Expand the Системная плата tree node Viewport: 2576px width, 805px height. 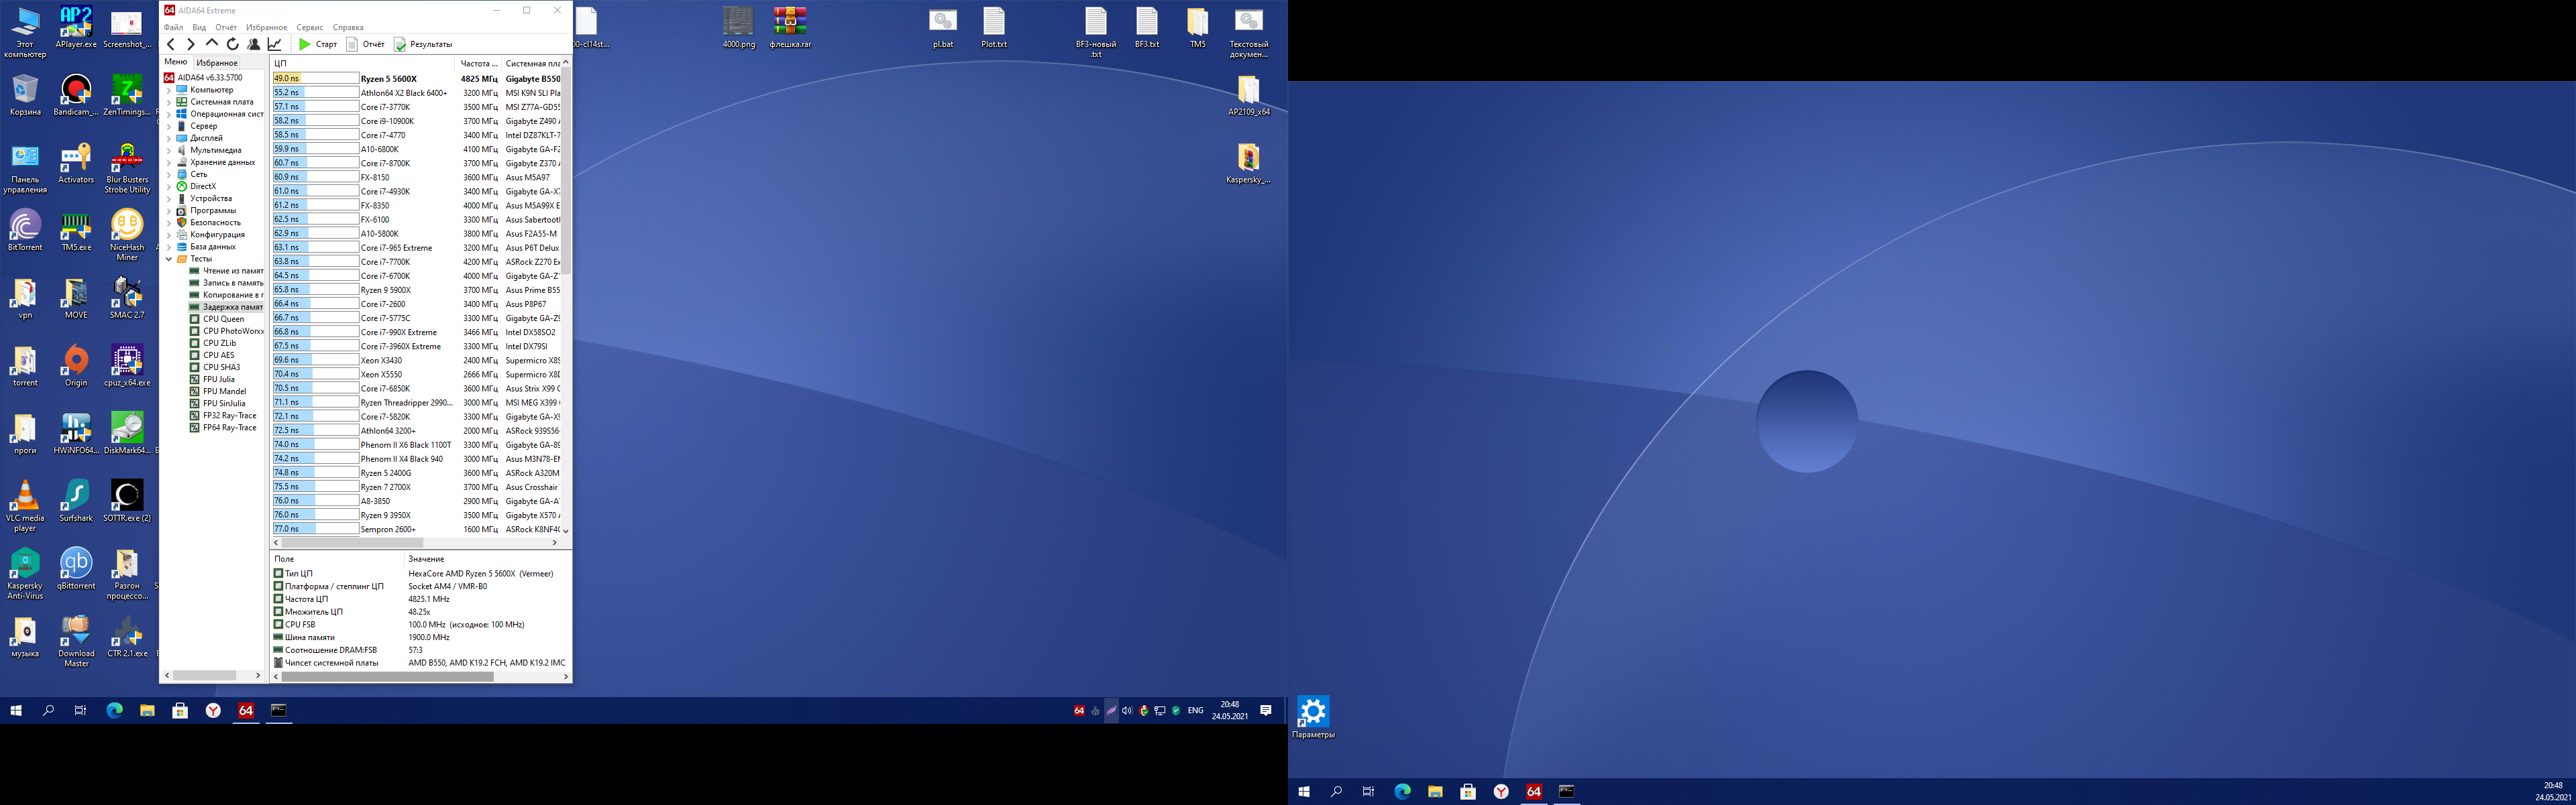pos(169,102)
